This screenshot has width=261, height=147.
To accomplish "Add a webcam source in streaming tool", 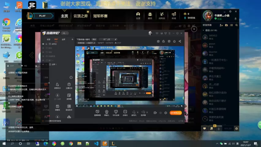I will (x=107, y=113).
